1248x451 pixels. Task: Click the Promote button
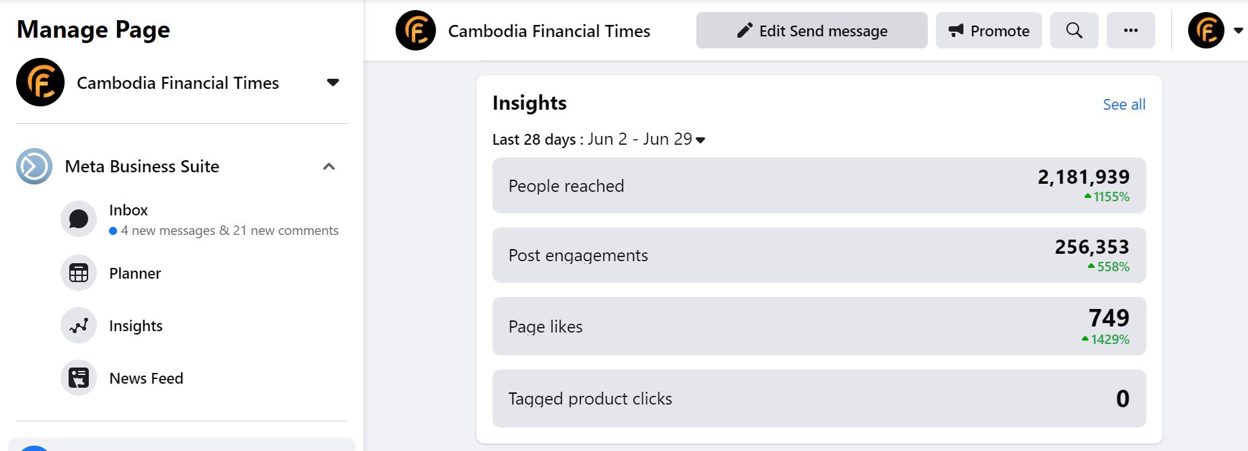point(988,31)
